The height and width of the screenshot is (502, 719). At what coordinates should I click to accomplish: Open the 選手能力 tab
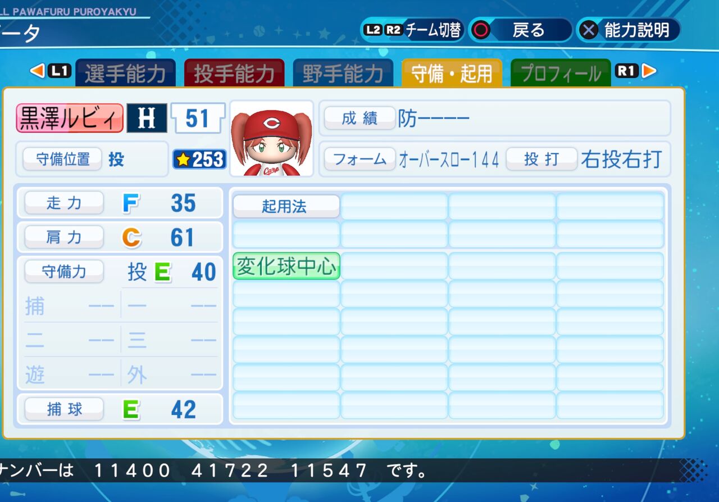coord(125,73)
